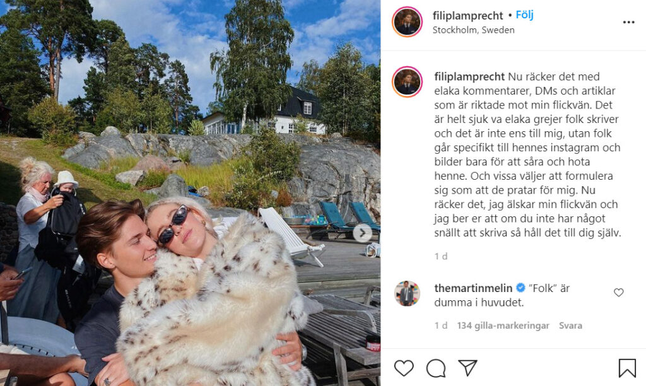Image resolution: width=646 pixels, height=386 pixels.
Task: Click the post photo of couple
Action: (190, 193)
